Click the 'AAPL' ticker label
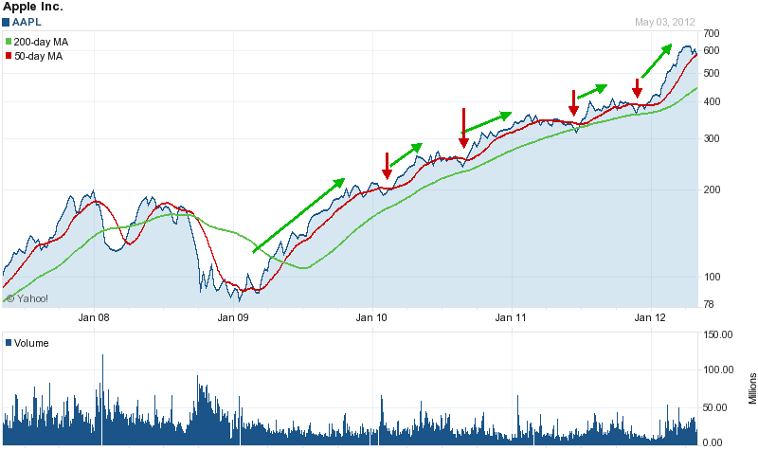This screenshot has height=450, width=758. [x=27, y=22]
